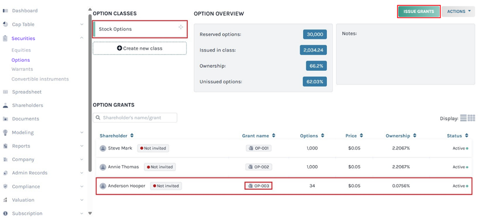Click the Documents folder icon
This screenshot has width=480, height=220.
[x=5, y=119]
